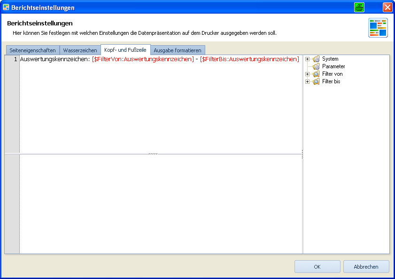The image size is (395, 279).
Task: Click the Parameter folder icon
Action: coord(316,67)
